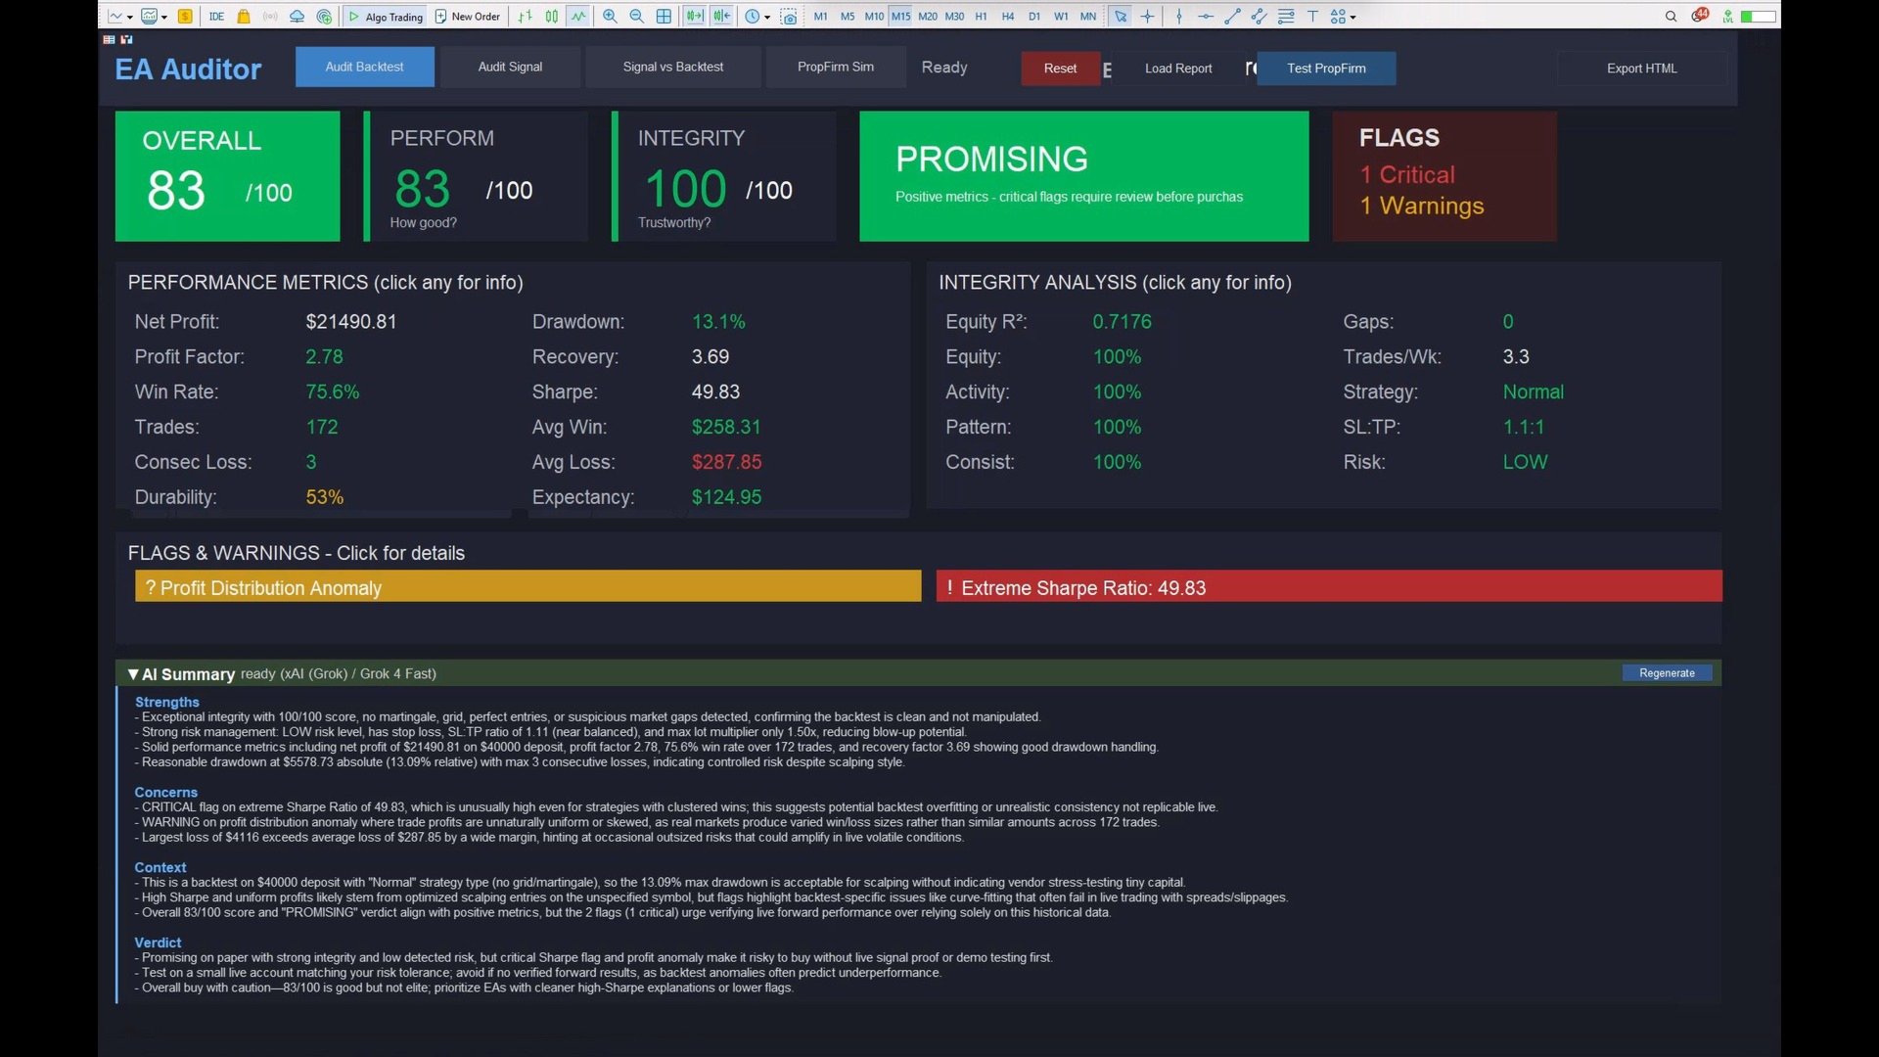This screenshot has width=1879, height=1057.
Task: Open the search magnifier in toolbar
Action: coord(1671,16)
